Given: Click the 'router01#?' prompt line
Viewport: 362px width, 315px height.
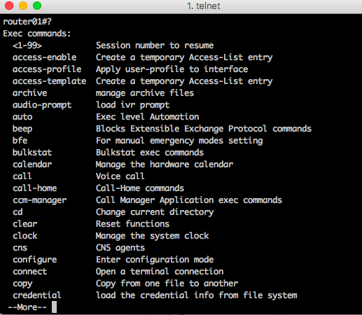Looking at the screenshot, I should pos(27,22).
